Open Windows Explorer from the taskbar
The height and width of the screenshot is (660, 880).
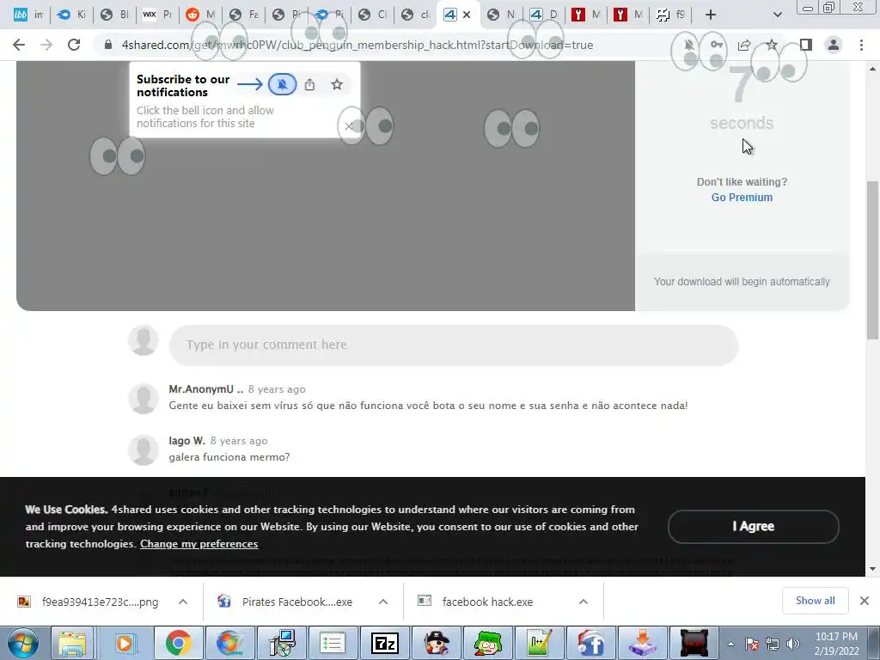[72, 643]
